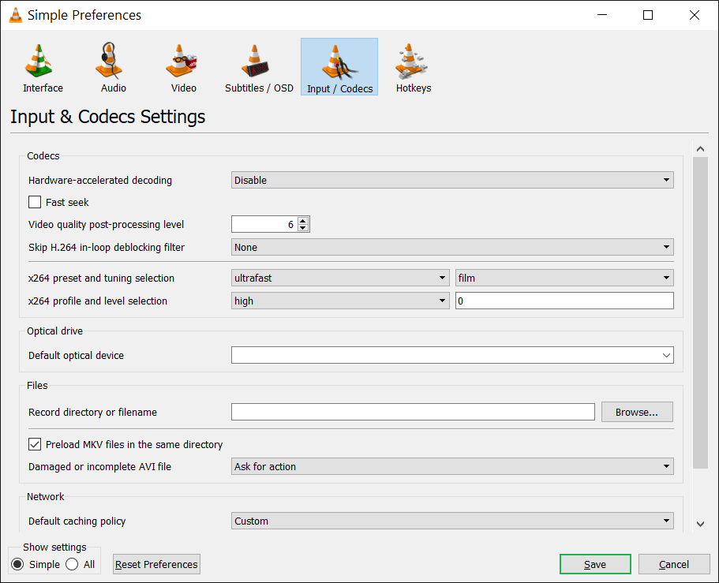
Task: Open the Hotkeys settings icon
Action: [413, 66]
